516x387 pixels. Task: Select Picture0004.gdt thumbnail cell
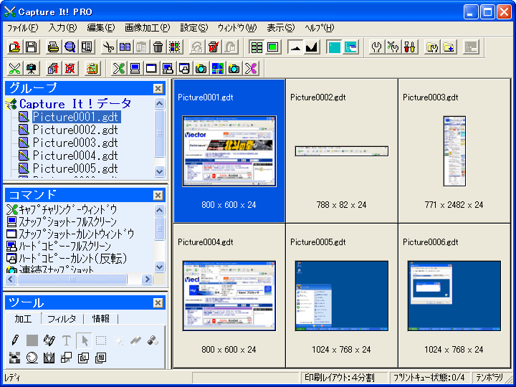229,296
